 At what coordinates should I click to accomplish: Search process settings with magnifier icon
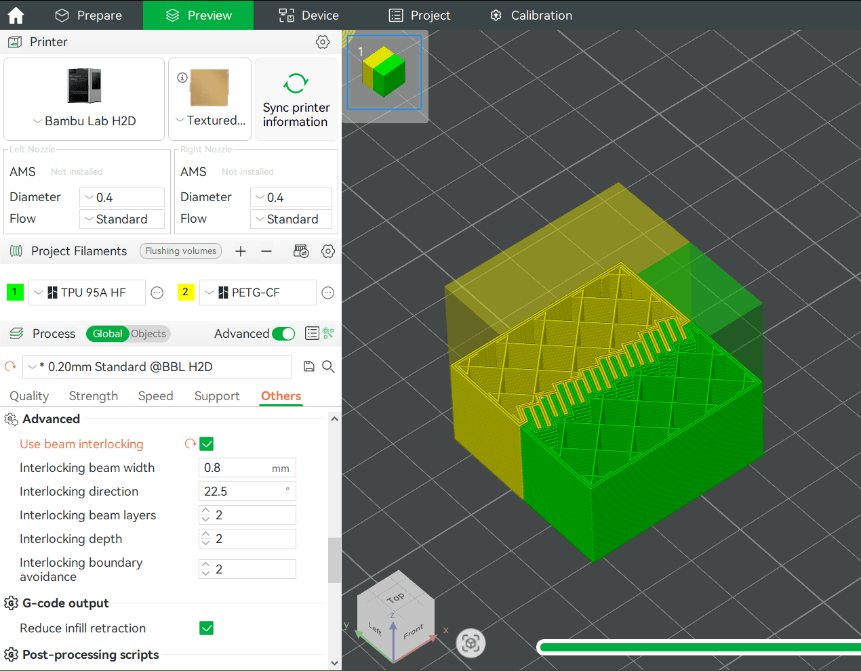pyautogui.click(x=328, y=366)
